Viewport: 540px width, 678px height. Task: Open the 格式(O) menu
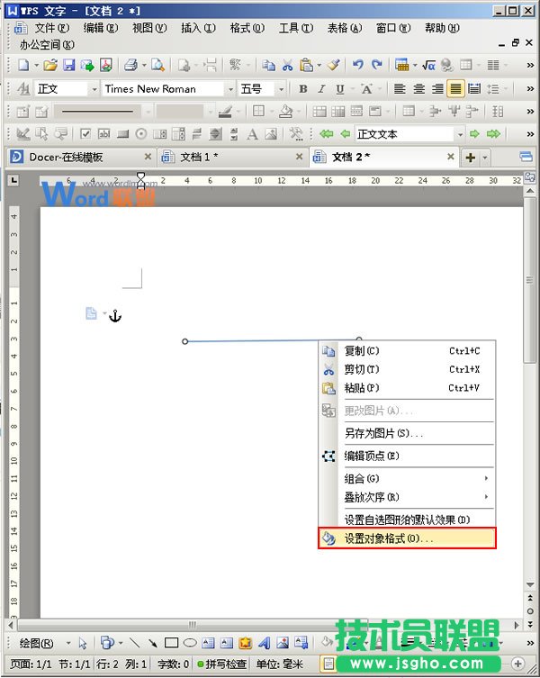[247, 28]
